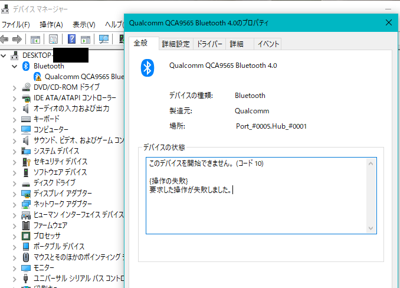Click the DESKTOP computer root icon
Viewport: 400px width, 288px height.
pos(15,55)
